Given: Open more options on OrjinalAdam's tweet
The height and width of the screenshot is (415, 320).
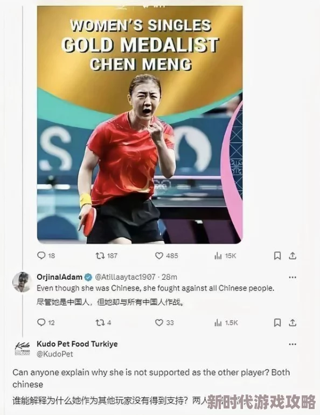Looking at the screenshot, I should [293, 278].
